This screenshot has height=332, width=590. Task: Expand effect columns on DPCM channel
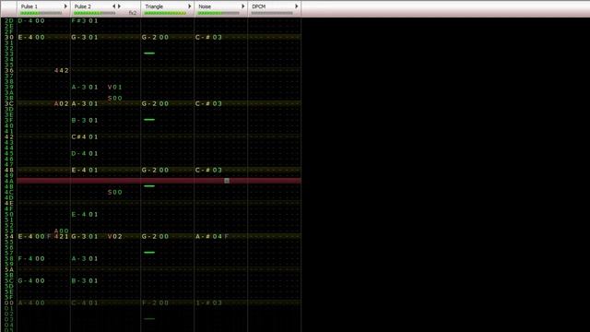(296, 6)
